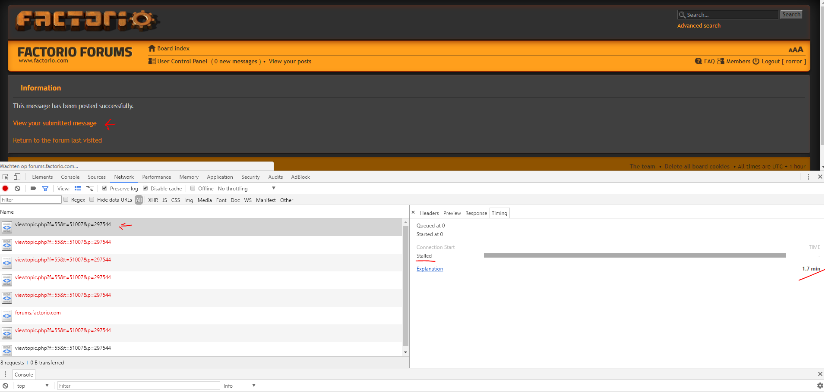
Task: Toggle the network filter funnel icon
Action: 45,189
